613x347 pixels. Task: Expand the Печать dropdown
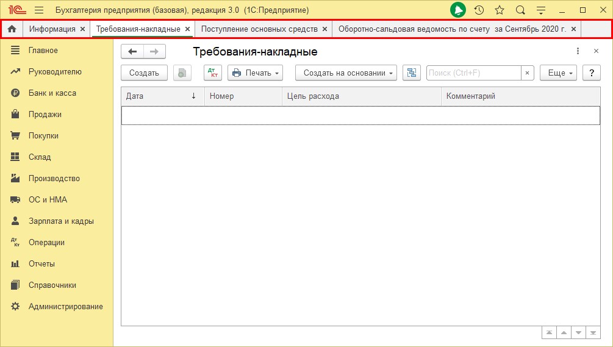255,73
